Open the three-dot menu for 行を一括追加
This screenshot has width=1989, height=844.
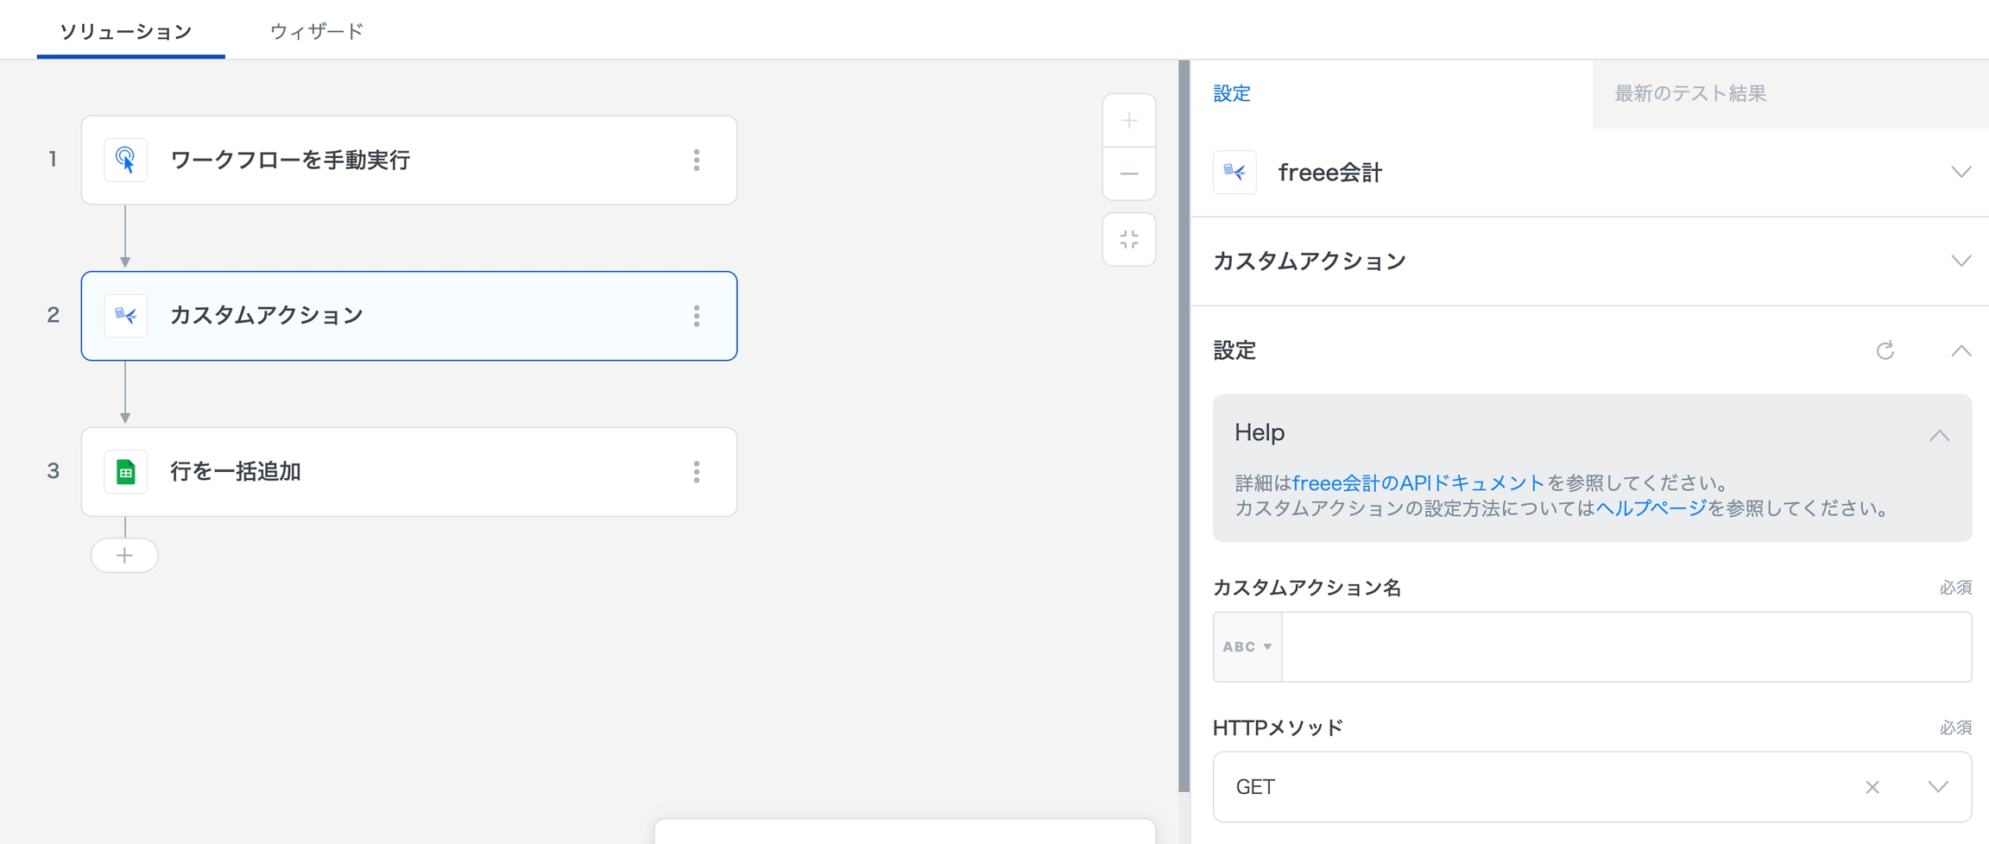click(696, 472)
